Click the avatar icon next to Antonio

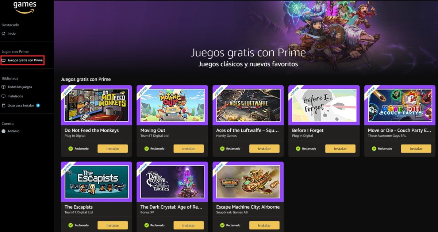tap(4, 131)
